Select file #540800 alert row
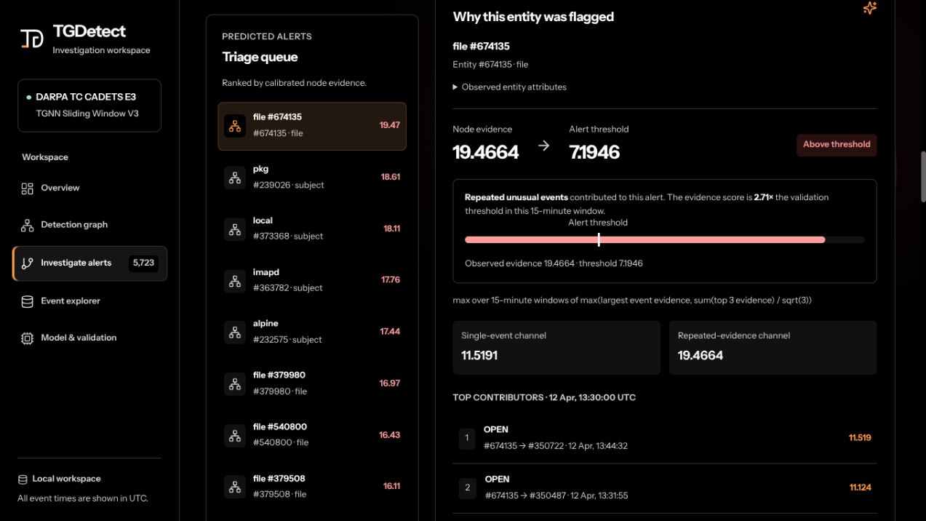The width and height of the screenshot is (926, 521). (x=312, y=435)
